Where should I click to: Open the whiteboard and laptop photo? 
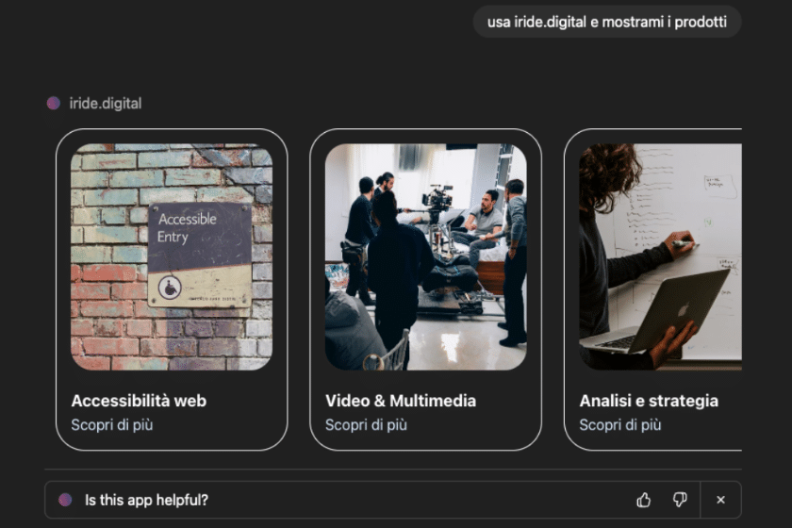pyautogui.click(x=660, y=256)
